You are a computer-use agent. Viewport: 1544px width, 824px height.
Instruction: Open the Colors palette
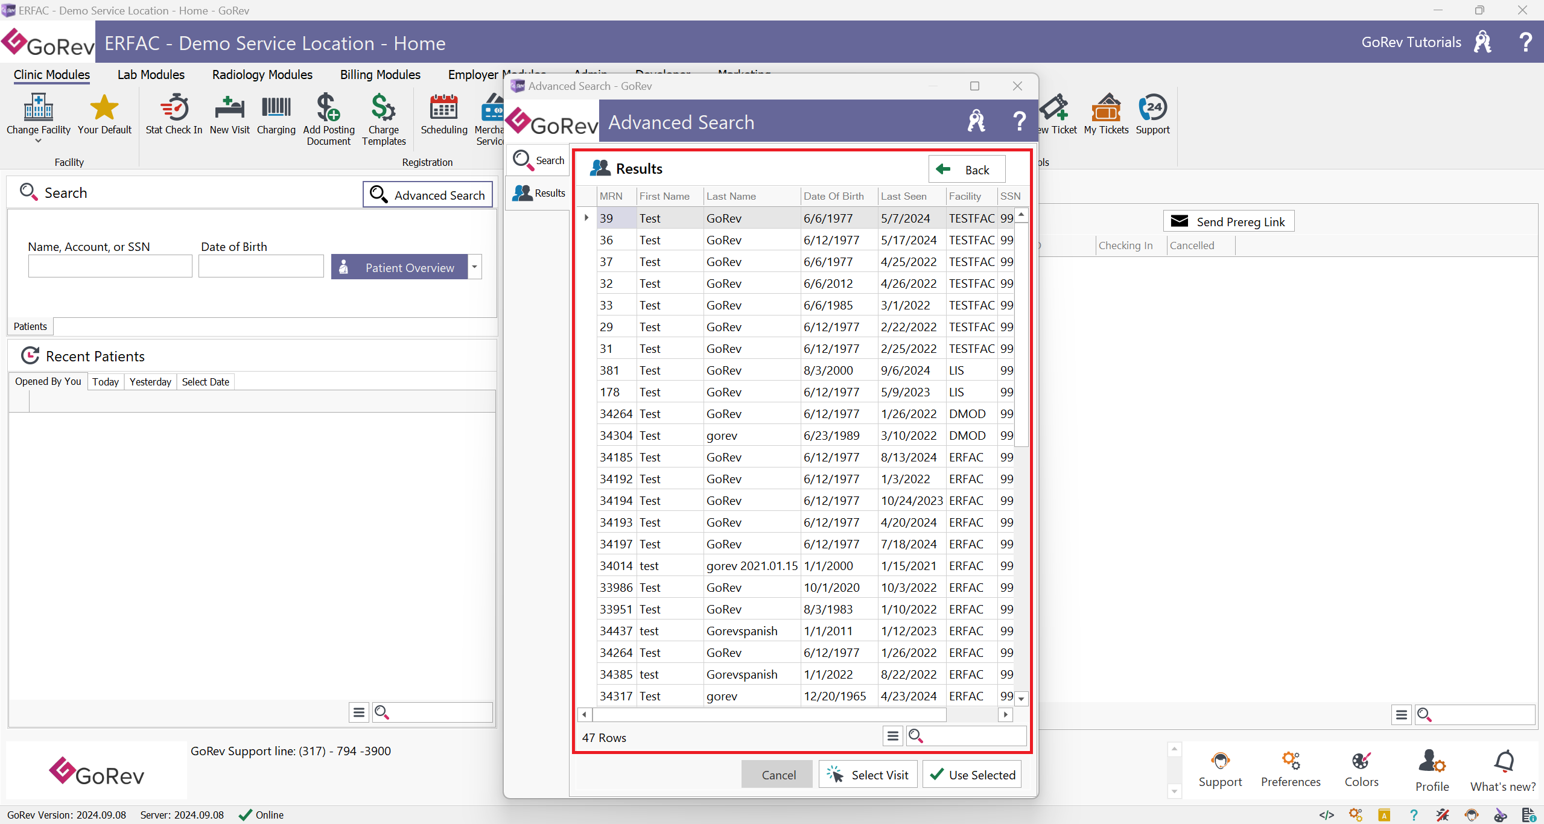coord(1361,770)
